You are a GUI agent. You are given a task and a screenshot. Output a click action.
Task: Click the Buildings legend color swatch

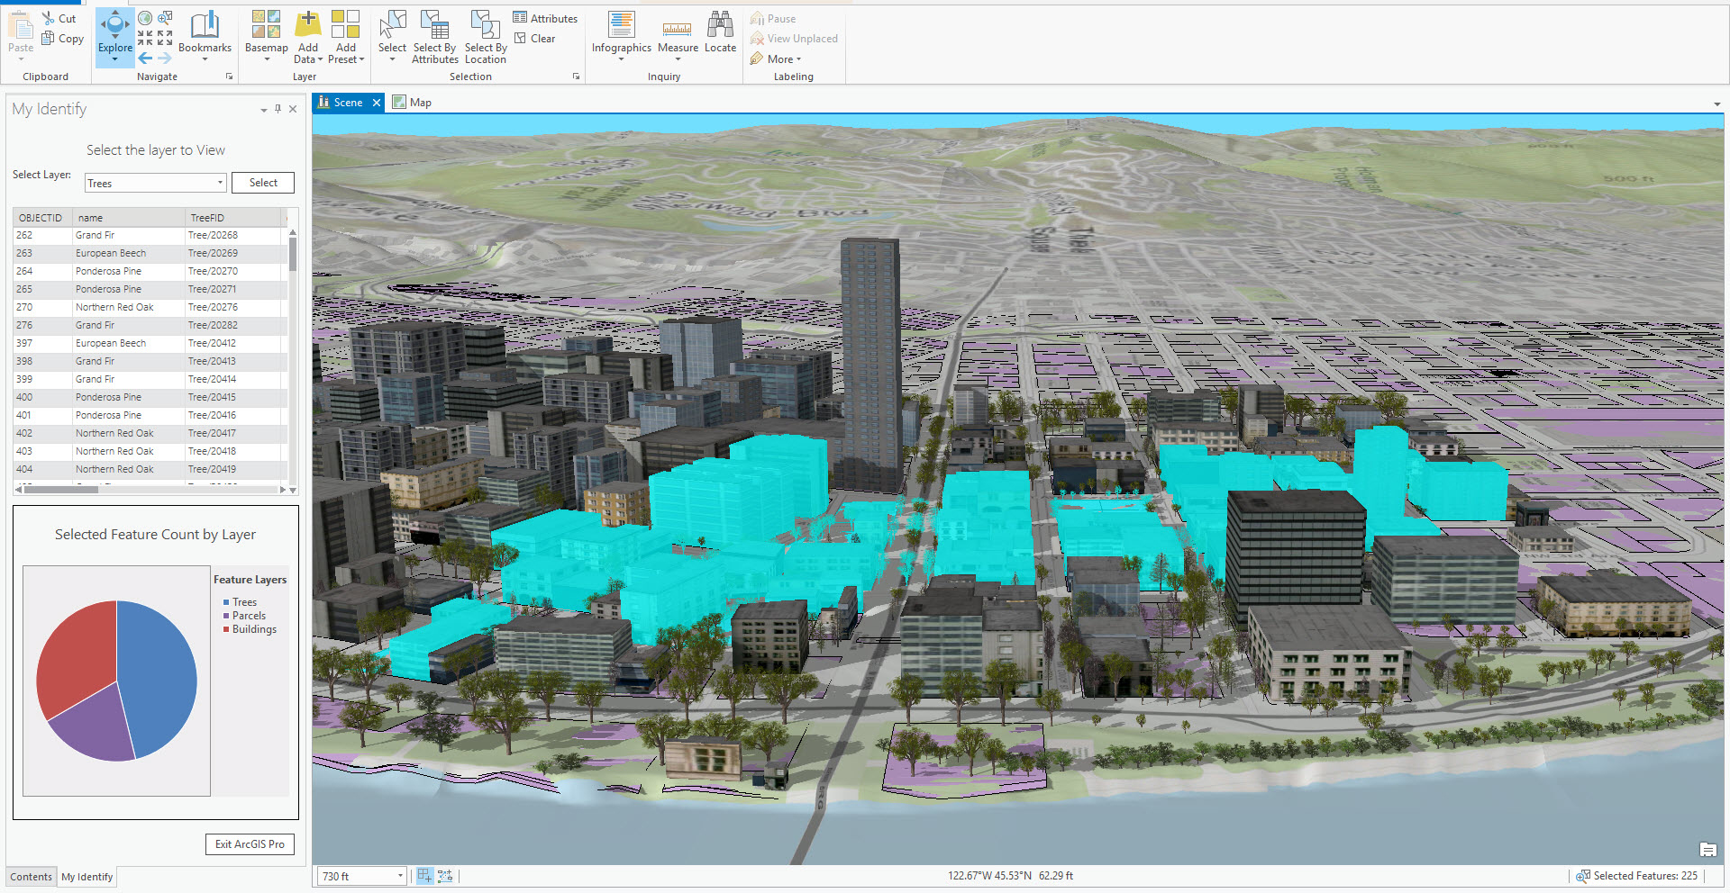(226, 629)
